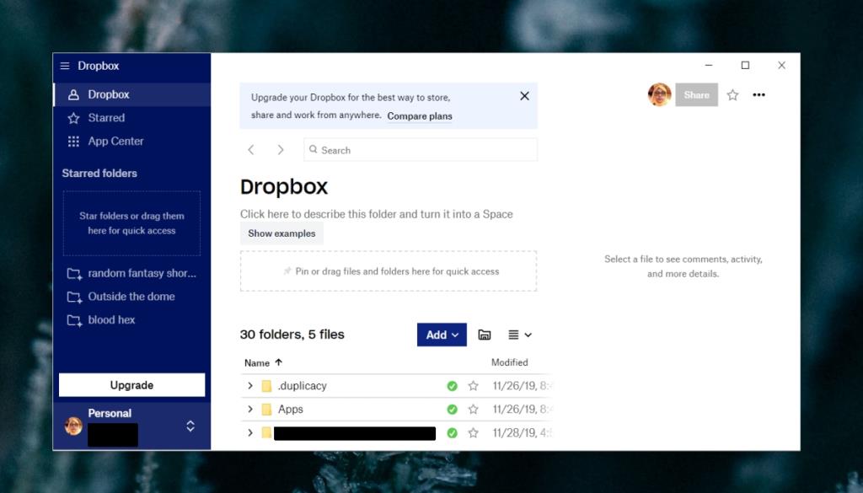Click the pin area for quick access files
The height and width of the screenshot is (493, 863).
click(x=389, y=271)
